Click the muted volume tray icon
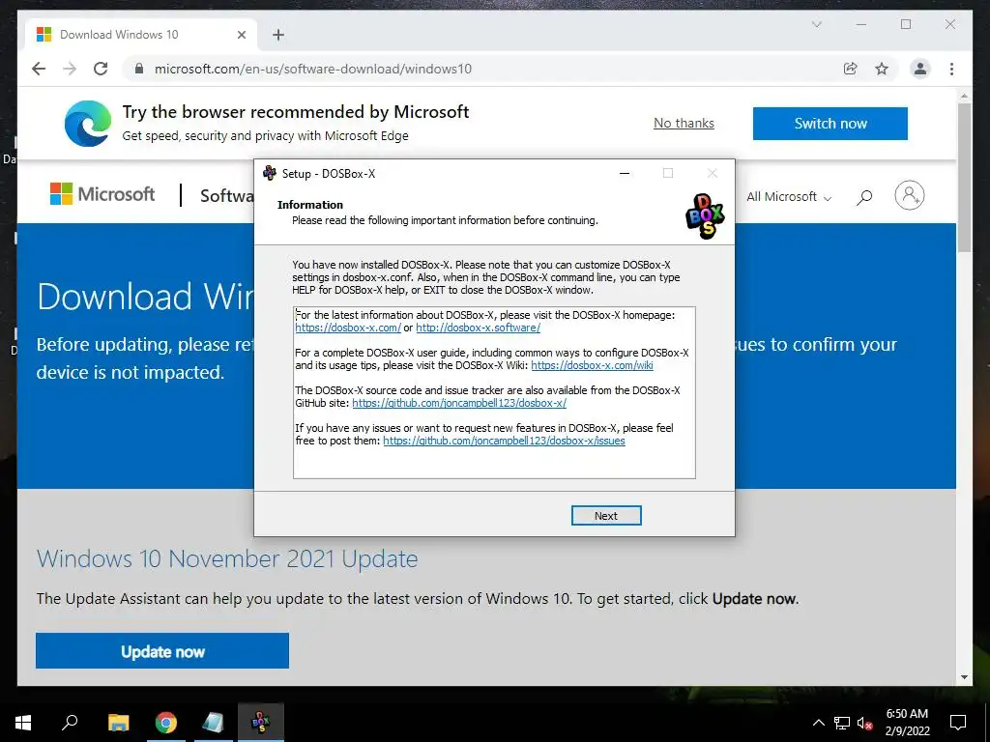 pos(865,723)
